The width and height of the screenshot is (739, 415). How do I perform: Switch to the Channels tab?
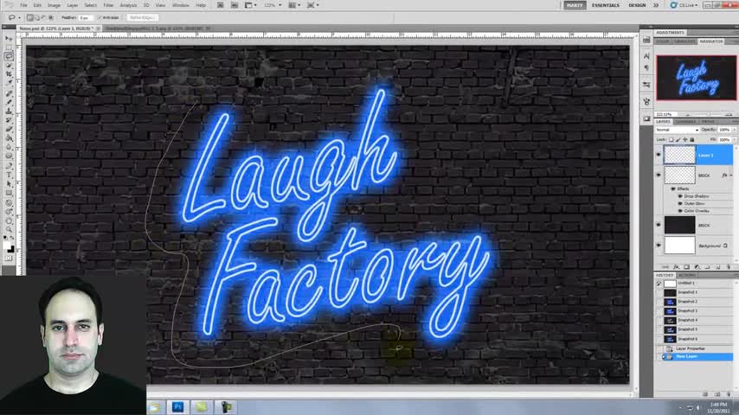tap(685, 122)
